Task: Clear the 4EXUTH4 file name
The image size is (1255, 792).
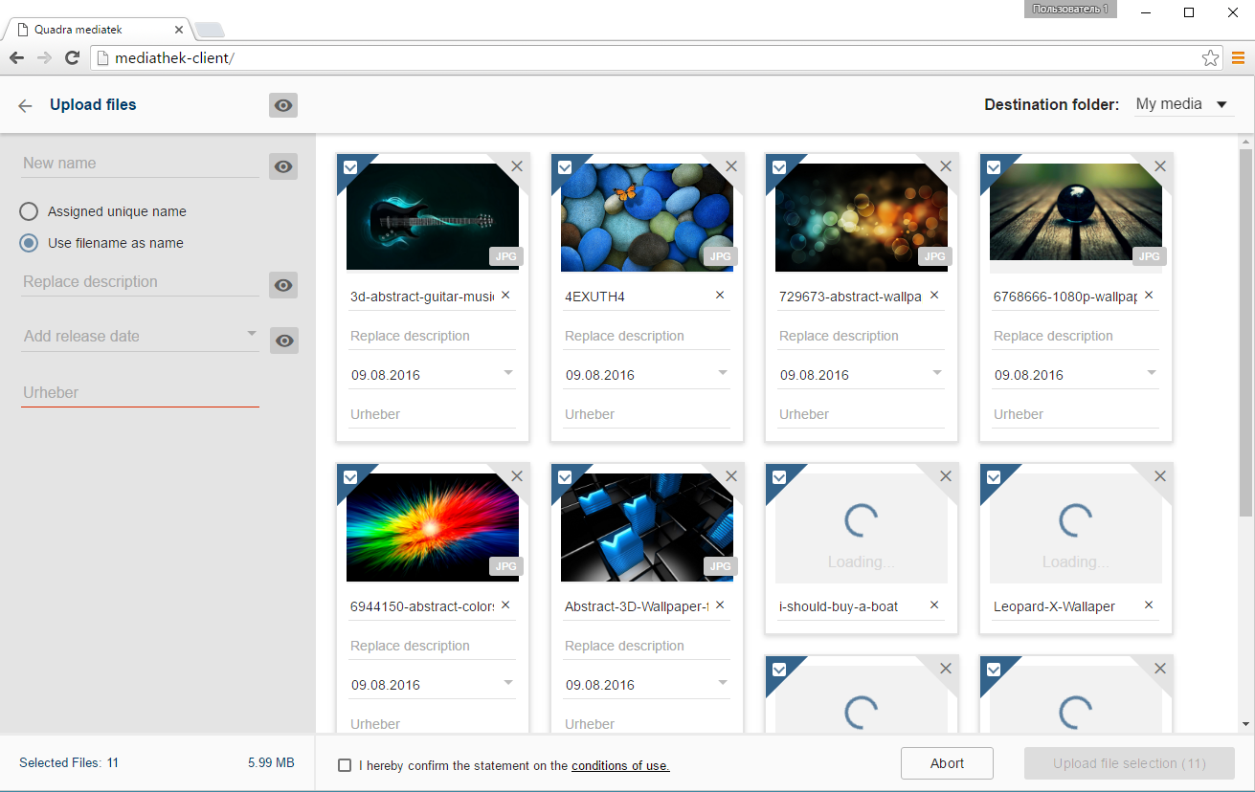Action: [x=720, y=296]
